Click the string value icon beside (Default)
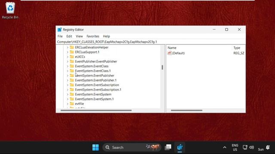 [x=169, y=53]
